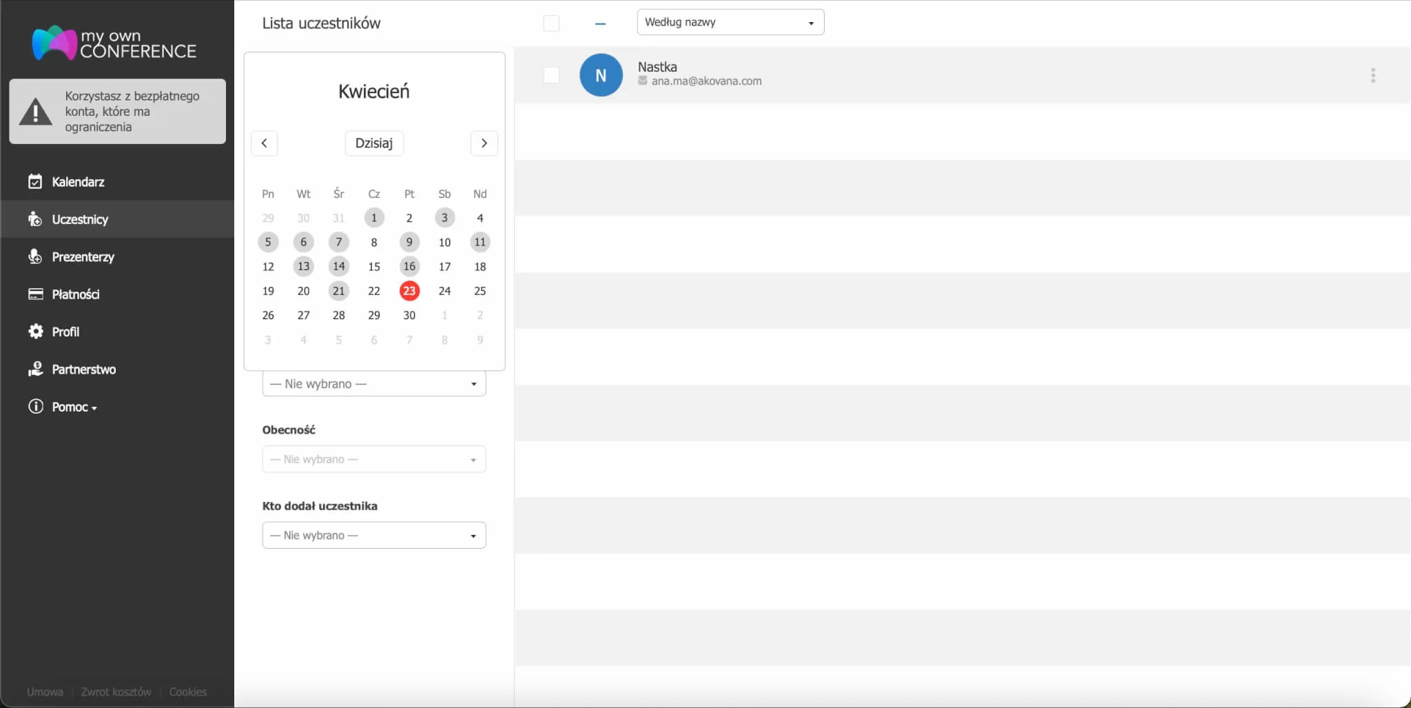Click the minus deselect control near the header
This screenshot has width=1411, height=708.
tap(599, 24)
